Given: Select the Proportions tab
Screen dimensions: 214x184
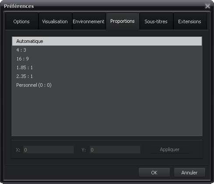Looking at the screenshot, I should [x=123, y=21].
